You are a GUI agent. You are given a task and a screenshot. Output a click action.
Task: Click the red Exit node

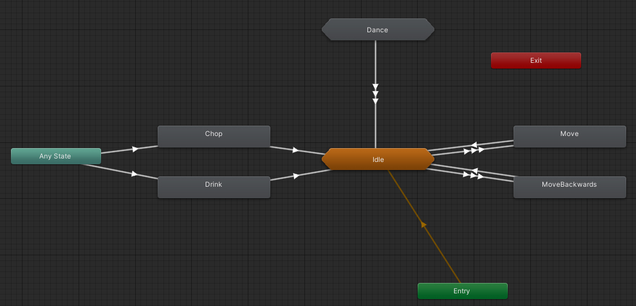click(x=535, y=61)
